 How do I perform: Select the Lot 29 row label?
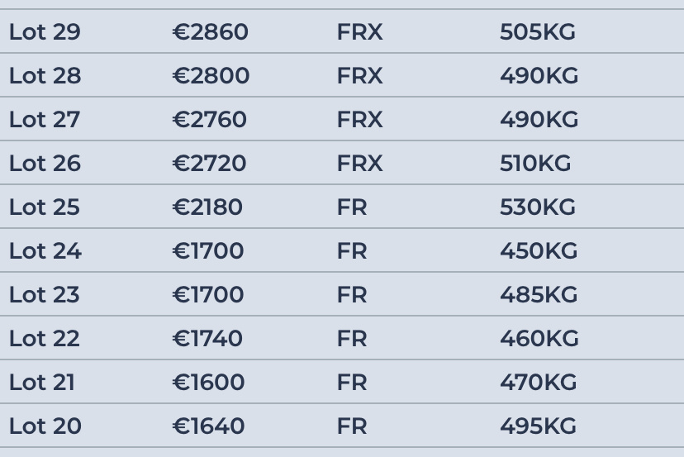45,32
